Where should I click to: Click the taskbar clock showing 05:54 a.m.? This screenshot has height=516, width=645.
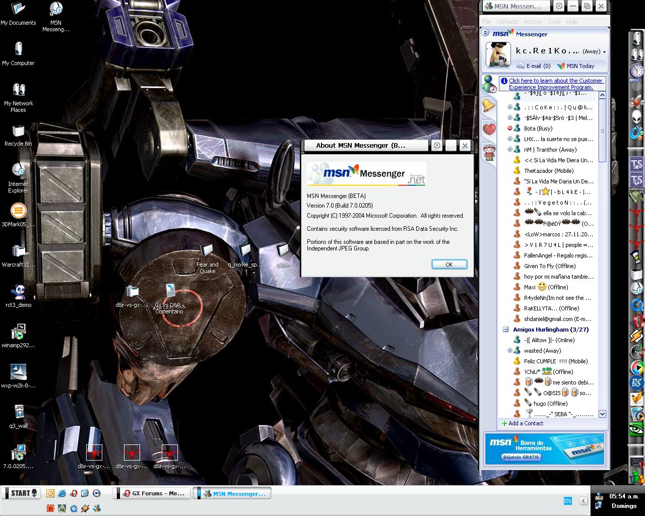coord(624,496)
